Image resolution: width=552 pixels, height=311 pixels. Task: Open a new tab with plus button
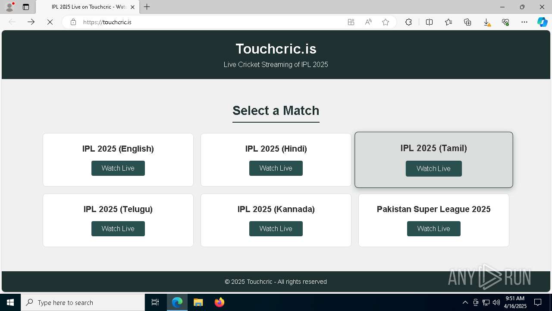point(147,7)
